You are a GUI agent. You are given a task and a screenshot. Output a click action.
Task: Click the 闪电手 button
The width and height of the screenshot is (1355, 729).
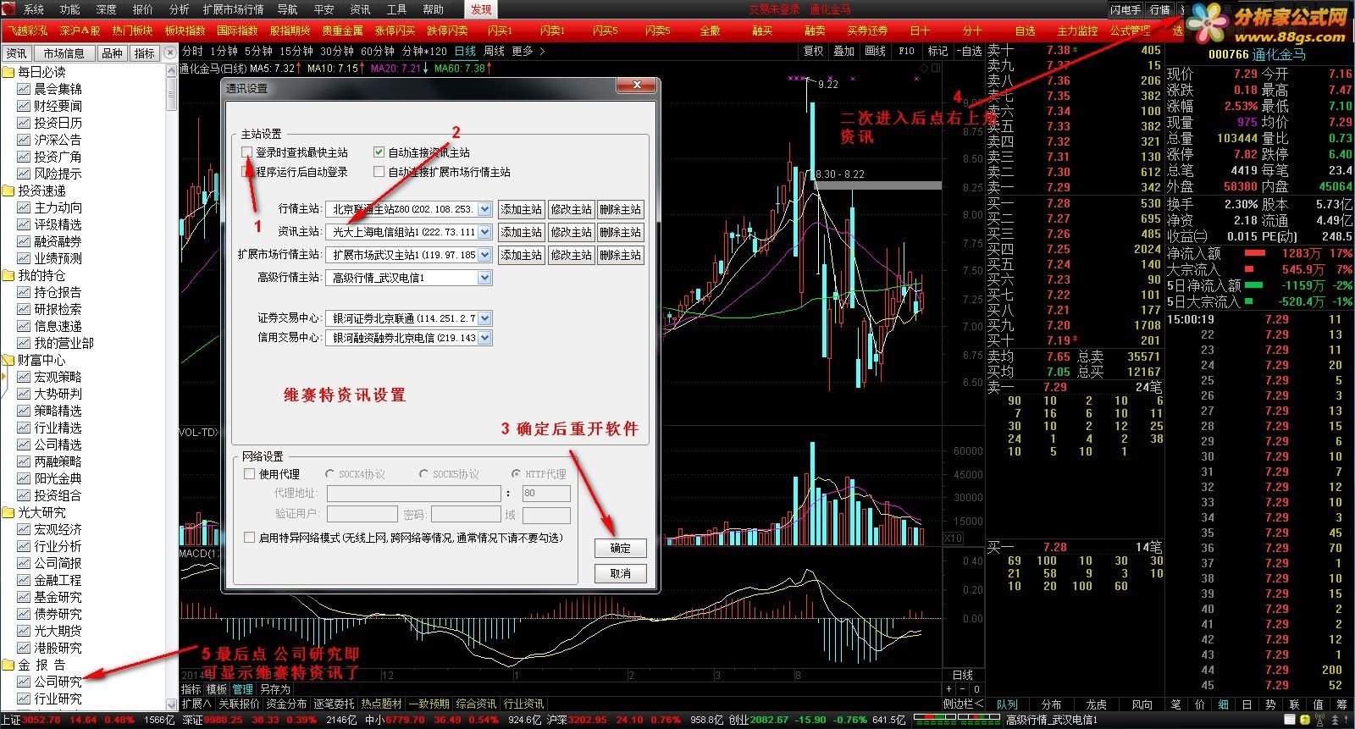(1126, 10)
